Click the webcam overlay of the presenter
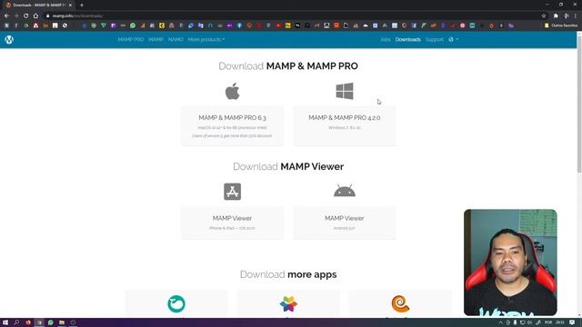Viewport: 582px width, 327px height. [x=510, y=263]
